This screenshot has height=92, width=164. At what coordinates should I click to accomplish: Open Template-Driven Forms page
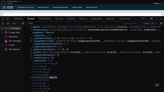coord(25,7)
